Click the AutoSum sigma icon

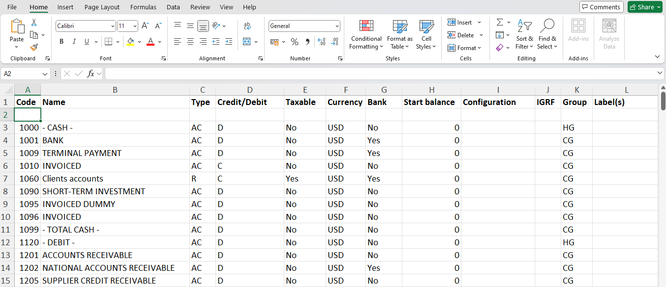coord(500,23)
